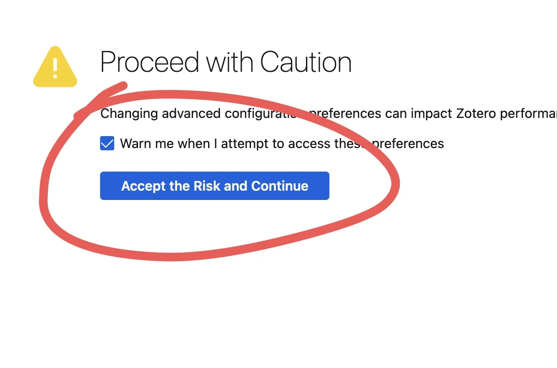Click the Proceed with Caution heading
The height and width of the screenshot is (368, 557).
coord(226,62)
